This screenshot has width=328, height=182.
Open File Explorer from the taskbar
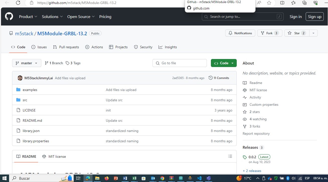pos(97,178)
